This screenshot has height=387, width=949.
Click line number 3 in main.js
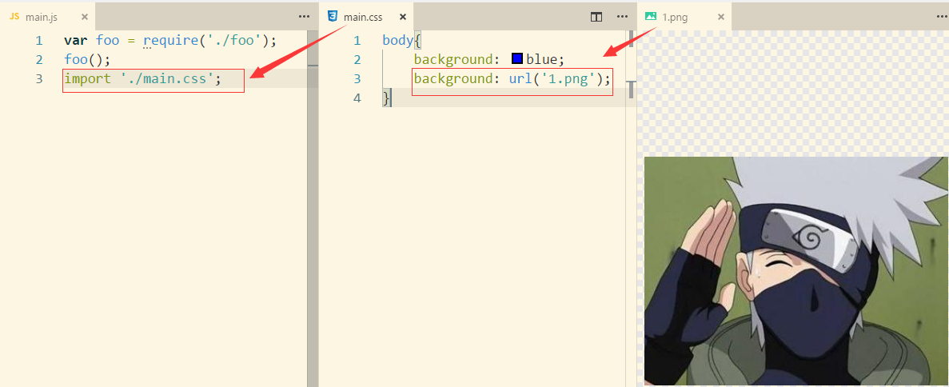[38, 78]
